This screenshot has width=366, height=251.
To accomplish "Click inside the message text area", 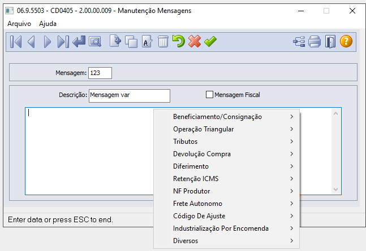I will tap(89, 151).
